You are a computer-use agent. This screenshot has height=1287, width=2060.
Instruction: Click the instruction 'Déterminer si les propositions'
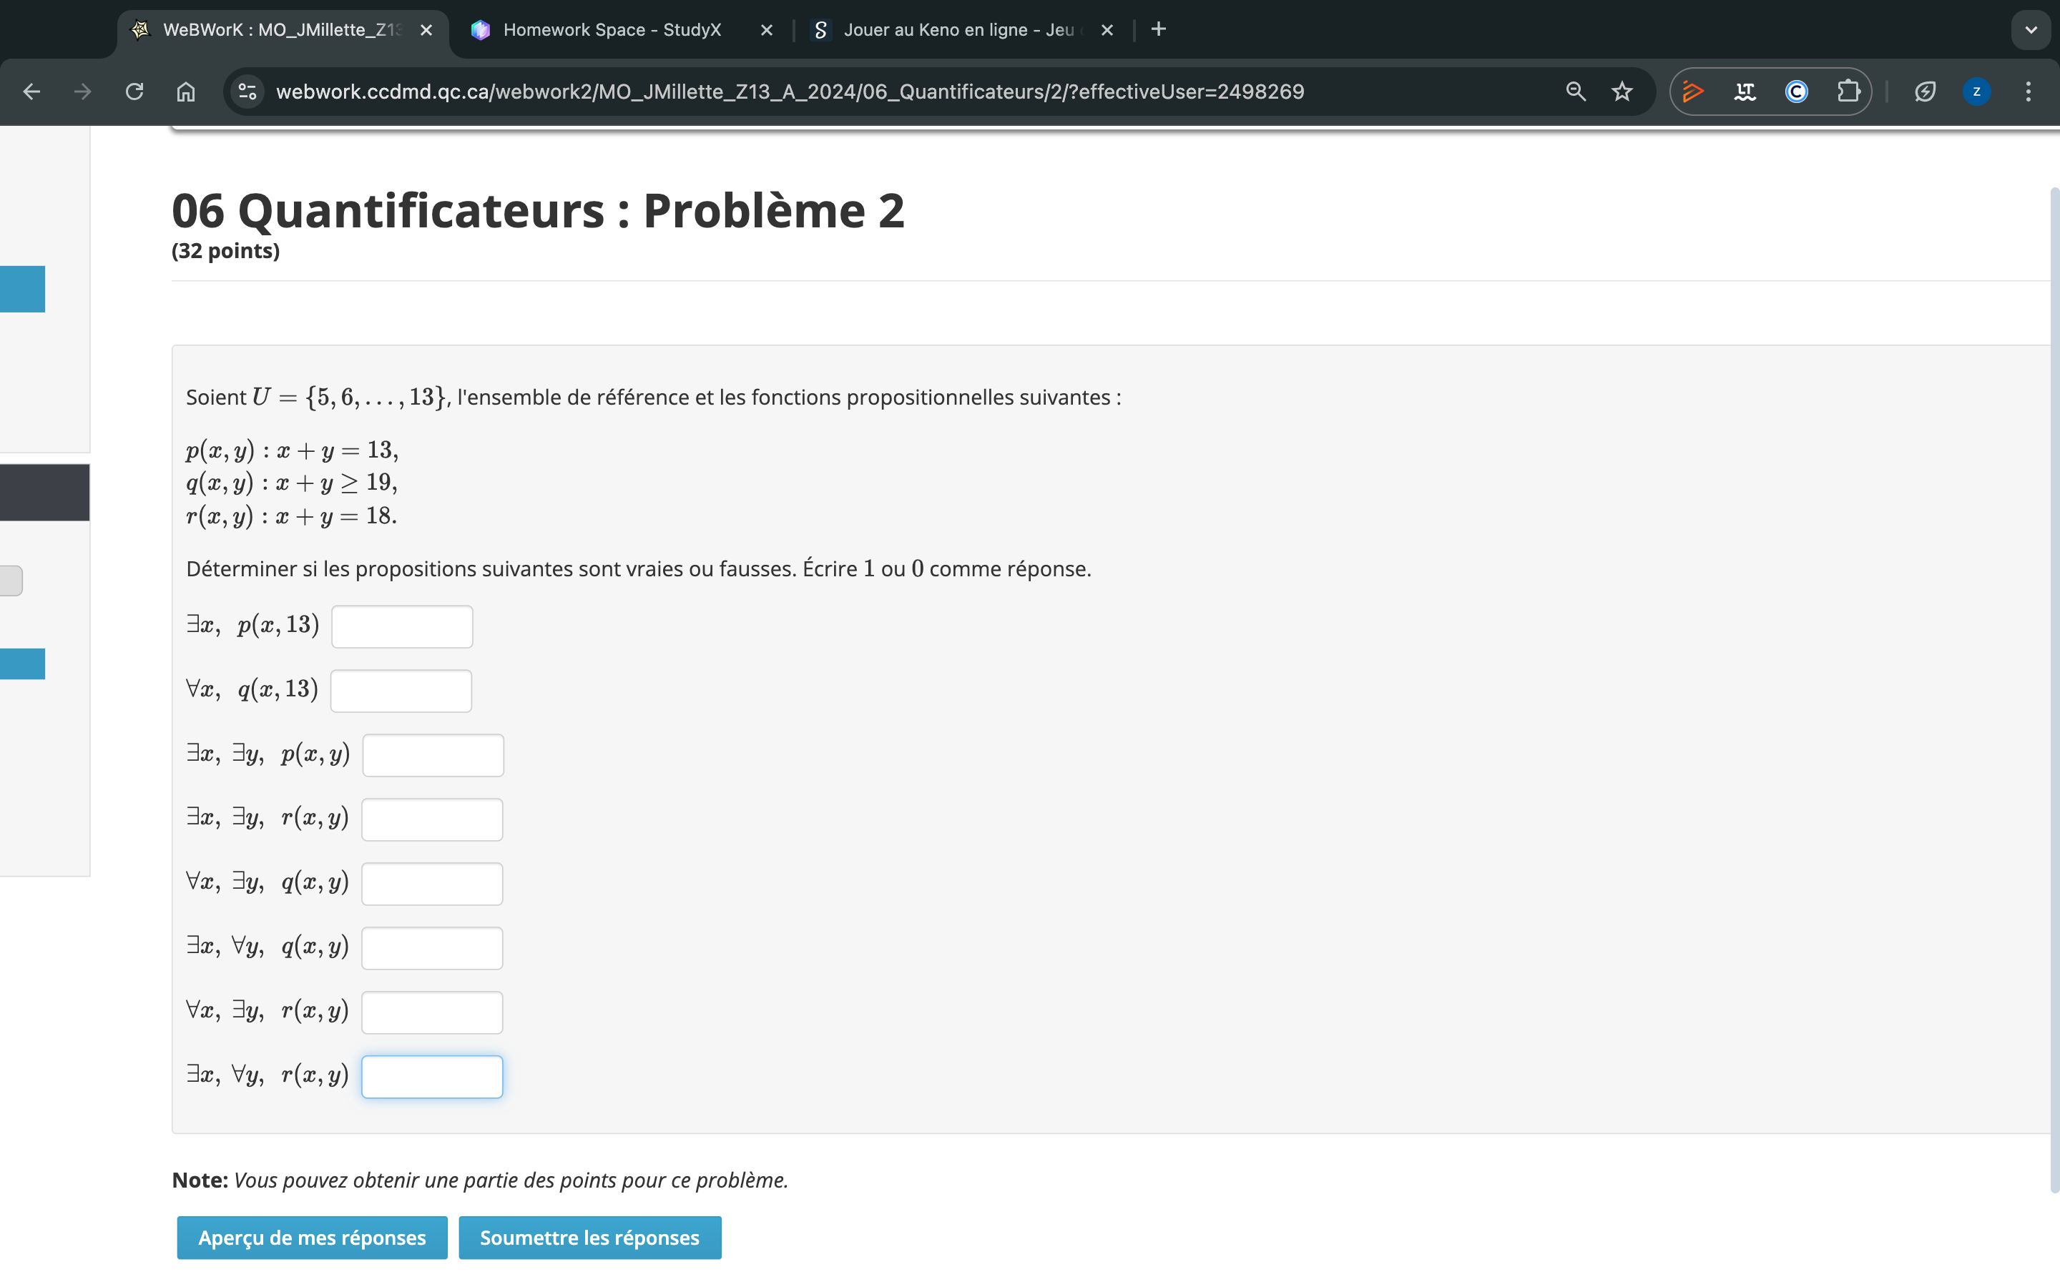click(639, 568)
